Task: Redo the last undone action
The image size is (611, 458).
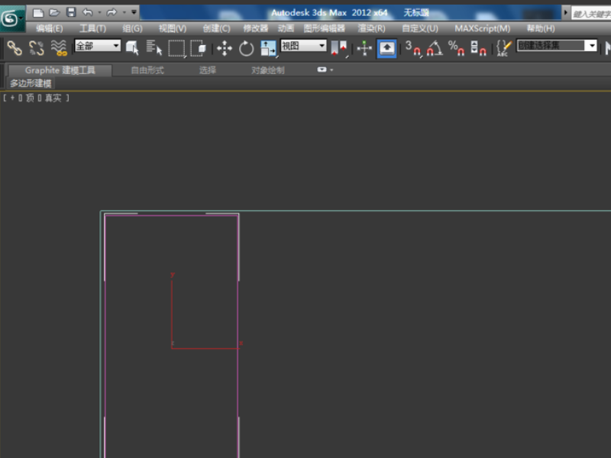Action: [112, 12]
